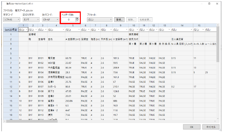The image size is (225, 135).
Task: Increase ヘッダー行数 with the up arrow
Action: coord(77,18)
